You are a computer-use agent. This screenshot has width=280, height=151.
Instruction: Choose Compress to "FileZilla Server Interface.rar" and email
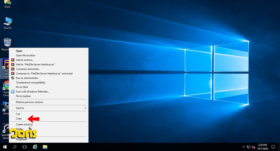(49, 73)
